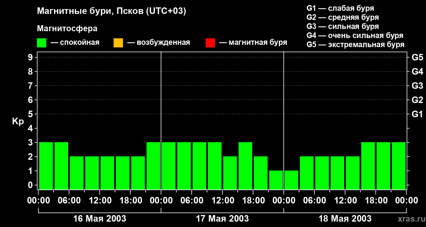Click the 12:00 tick label under 17 May
This screenshot has height=227, width=426.
222,201
